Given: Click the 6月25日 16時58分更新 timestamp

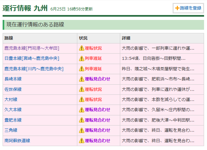Looking at the screenshot, I should coord(71,9).
